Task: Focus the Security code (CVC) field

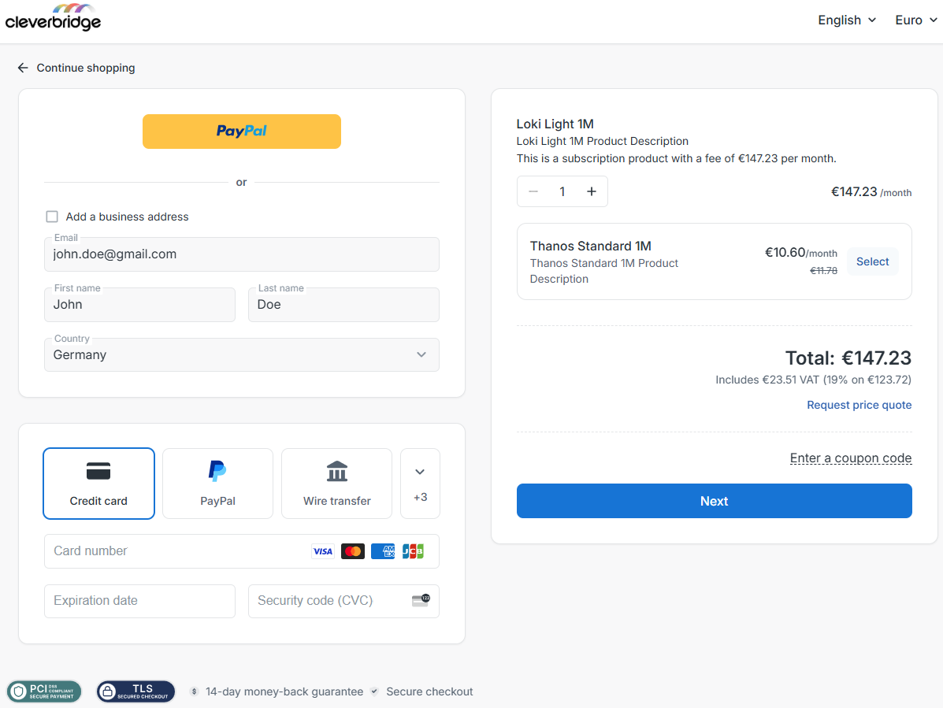Action: click(x=344, y=601)
